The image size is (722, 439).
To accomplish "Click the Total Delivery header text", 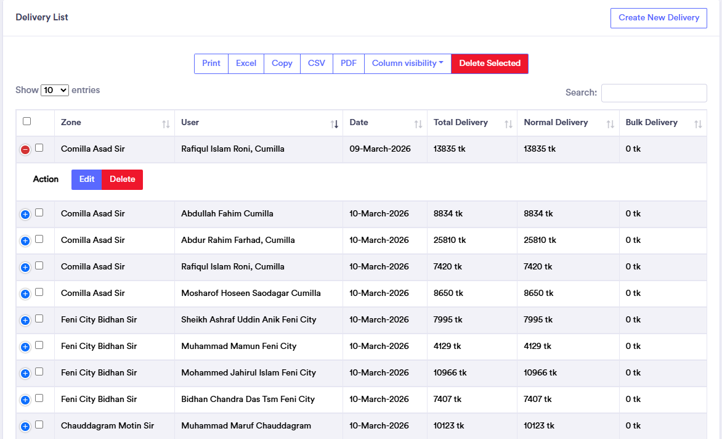I will click(x=460, y=123).
